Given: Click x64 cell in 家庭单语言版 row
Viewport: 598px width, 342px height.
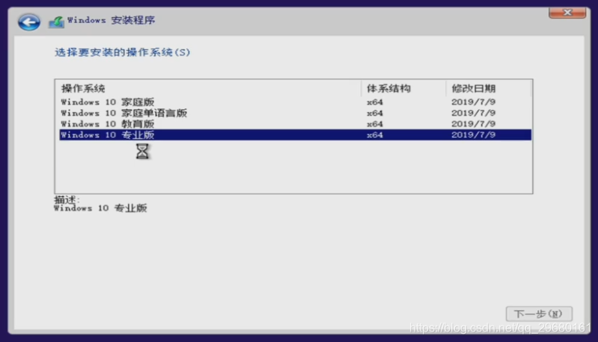Looking at the screenshot, I should [375, 113].
